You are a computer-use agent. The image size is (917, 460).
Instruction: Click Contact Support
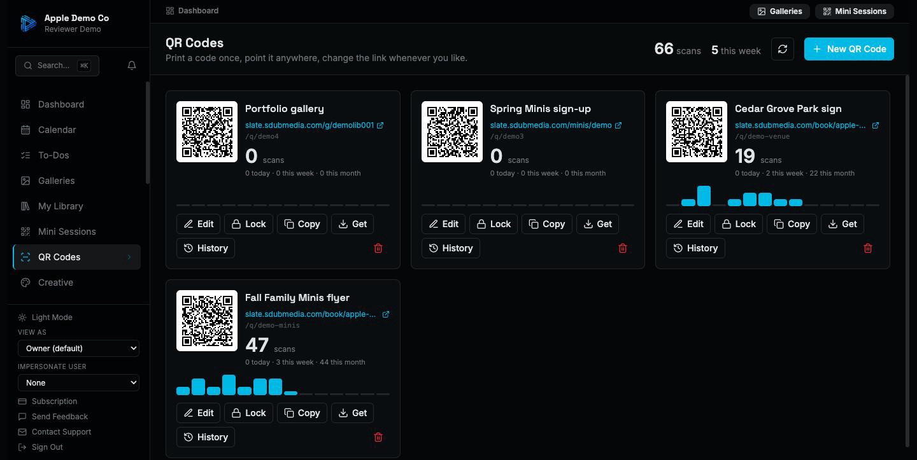[55, 432]
